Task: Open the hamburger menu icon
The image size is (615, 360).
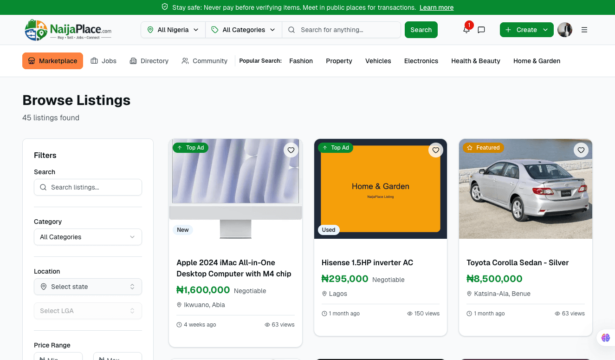Action: [x=584, y=30]
